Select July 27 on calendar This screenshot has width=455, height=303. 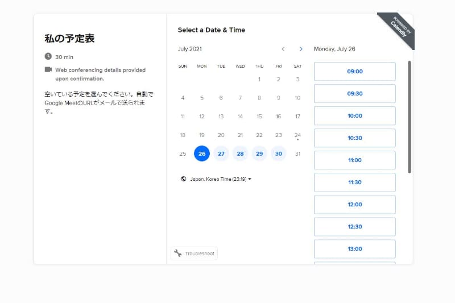click(x=221, y=153)
